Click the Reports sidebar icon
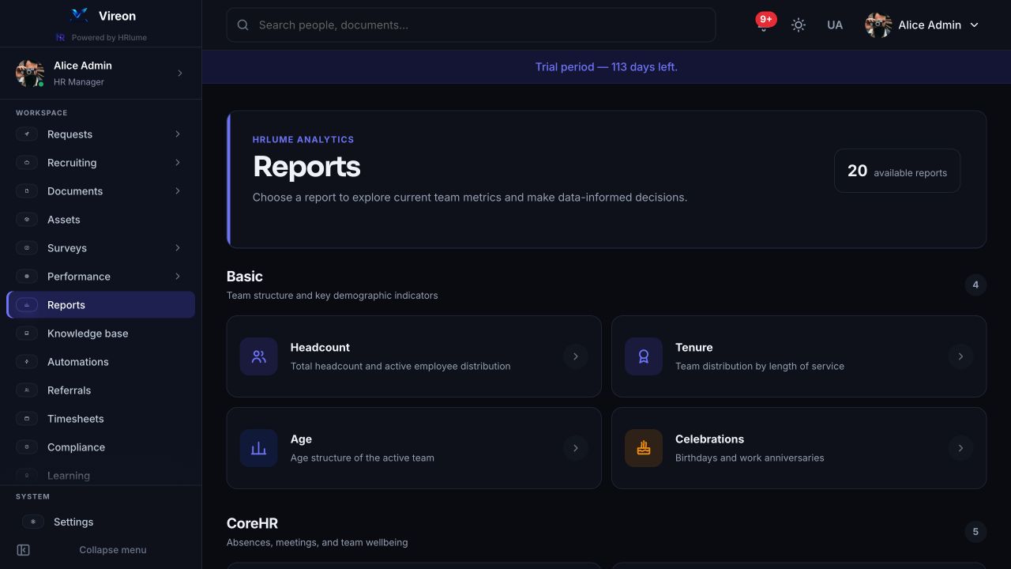The width and height of the screenshot is (1011, 569). click(x=27, y=305)
